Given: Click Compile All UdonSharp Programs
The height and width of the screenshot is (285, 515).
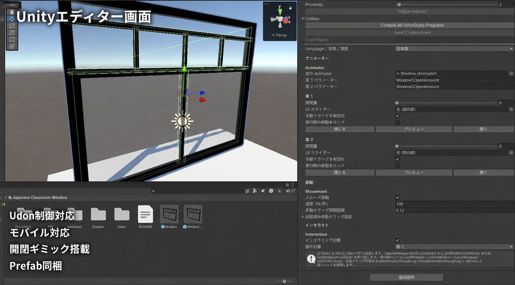Looking at the screenshot, I should (x=412, y=25).
